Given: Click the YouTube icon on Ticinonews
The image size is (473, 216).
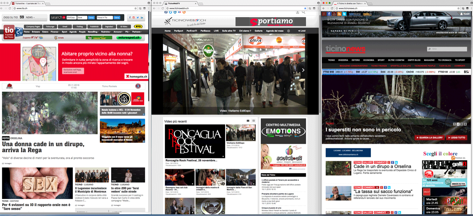Looking at the screenshot, I should point(334,14).
